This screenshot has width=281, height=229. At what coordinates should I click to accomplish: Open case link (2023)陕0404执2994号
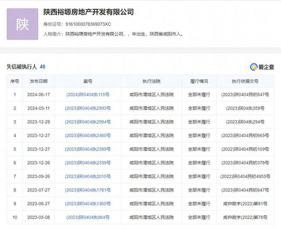[x=88, y=122]
